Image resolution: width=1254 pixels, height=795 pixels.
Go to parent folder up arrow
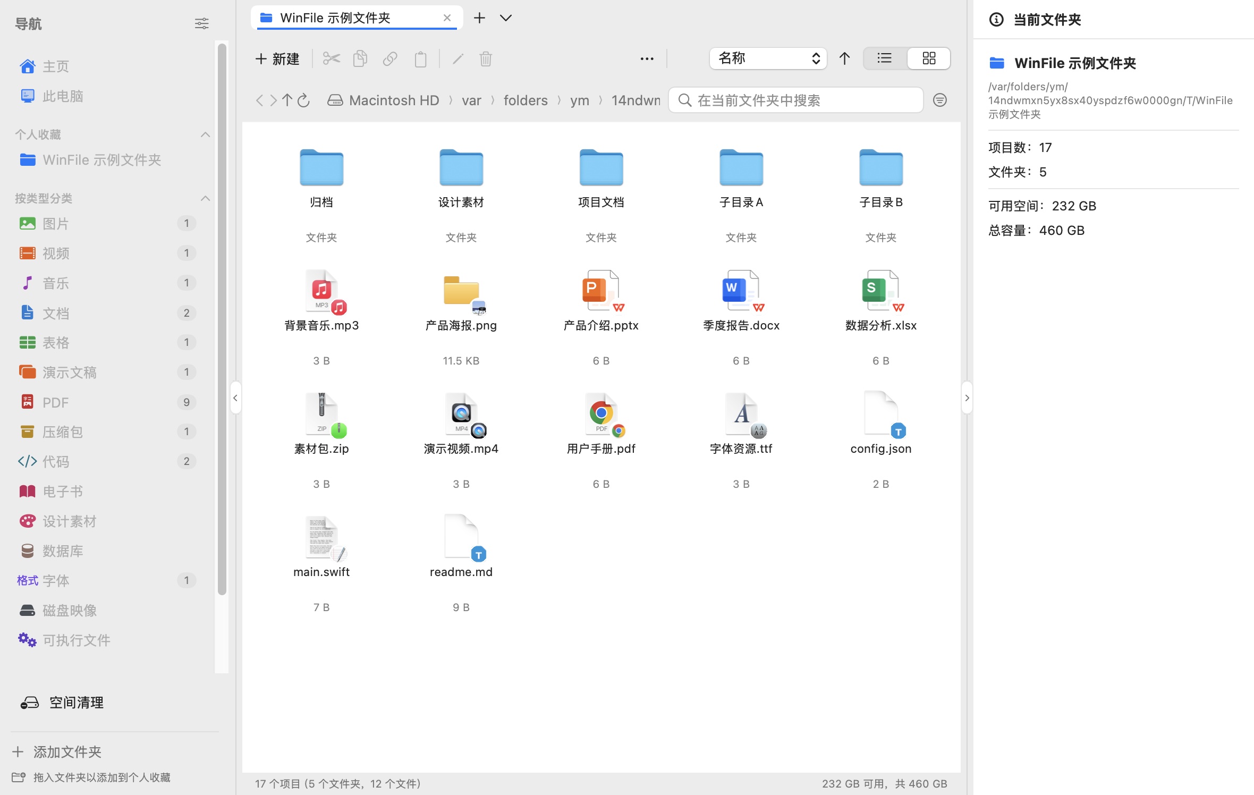click(287, 100)
